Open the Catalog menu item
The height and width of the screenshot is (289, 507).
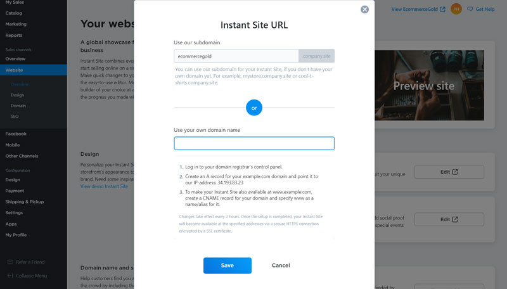pos(13,13)
